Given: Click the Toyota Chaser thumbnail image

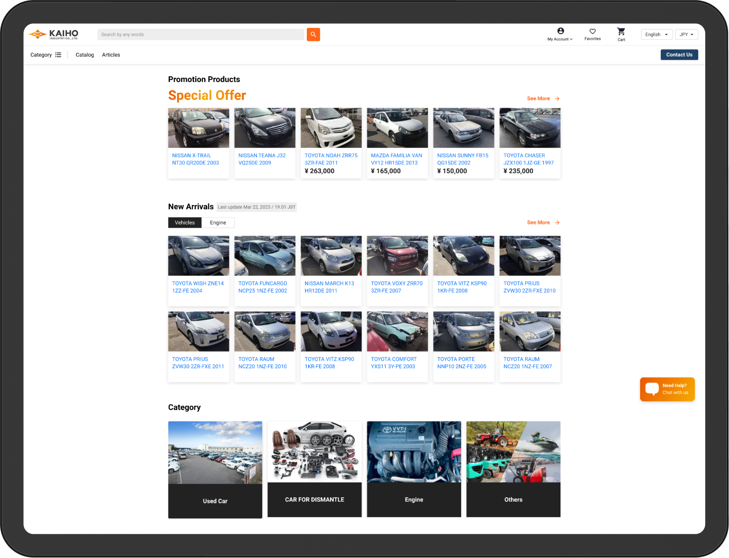Looking at the screenshot, I should coord(530,128).
